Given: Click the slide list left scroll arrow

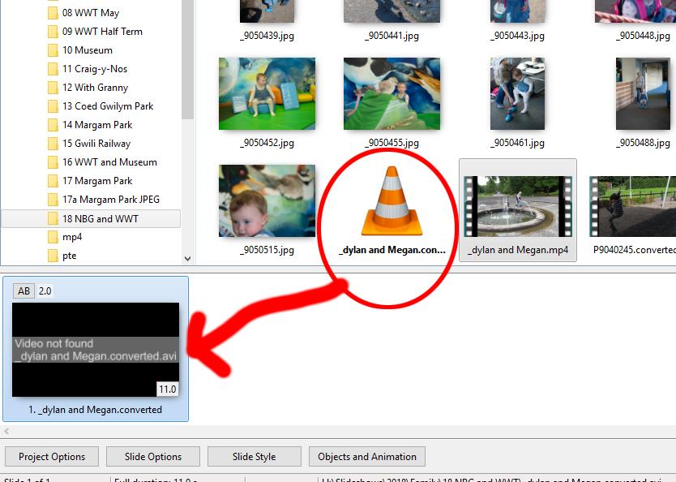Looking at the screenshot, I should click(x=6, y=432).
